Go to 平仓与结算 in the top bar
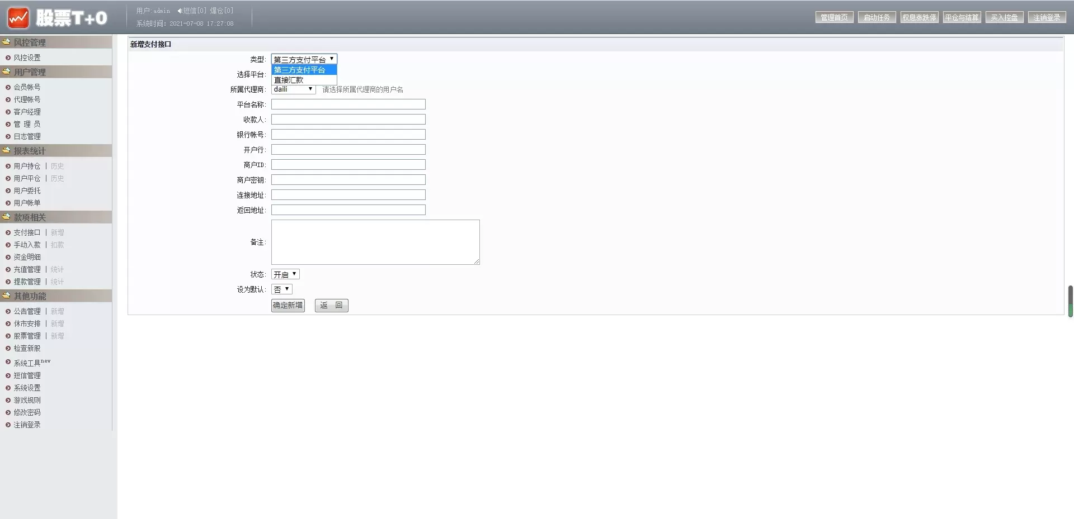Image resolution: width=1074 pixels, height=519 pixels. pos(962,17)
